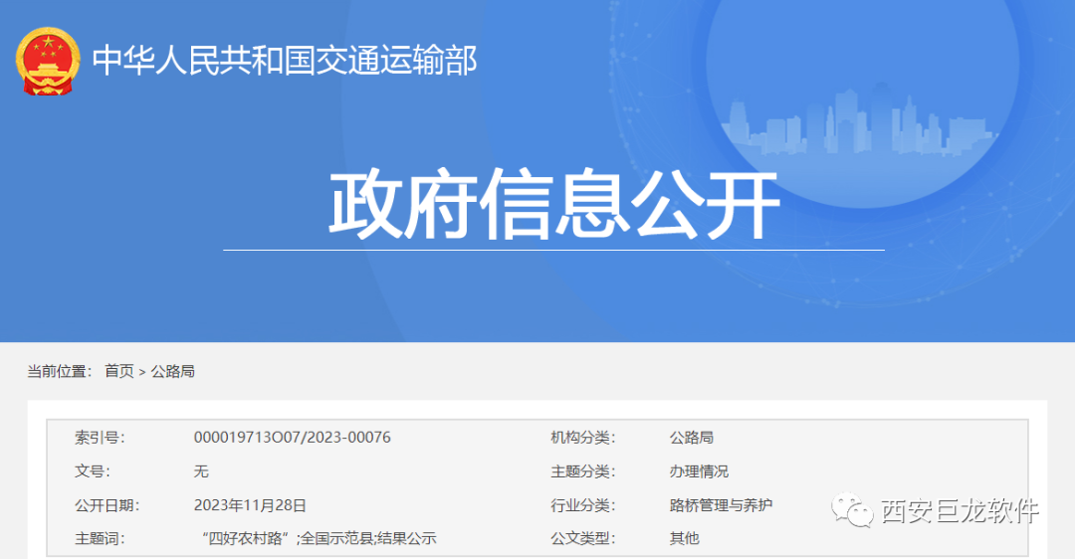
Task: Click the national emblem logo
Action: coord(48,61)
